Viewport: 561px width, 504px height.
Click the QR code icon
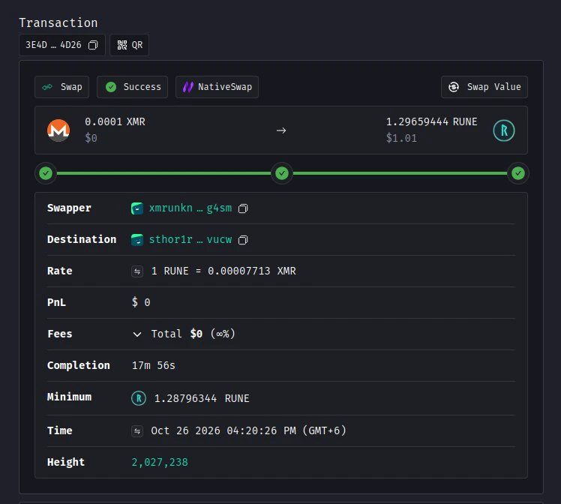(122, 45)
